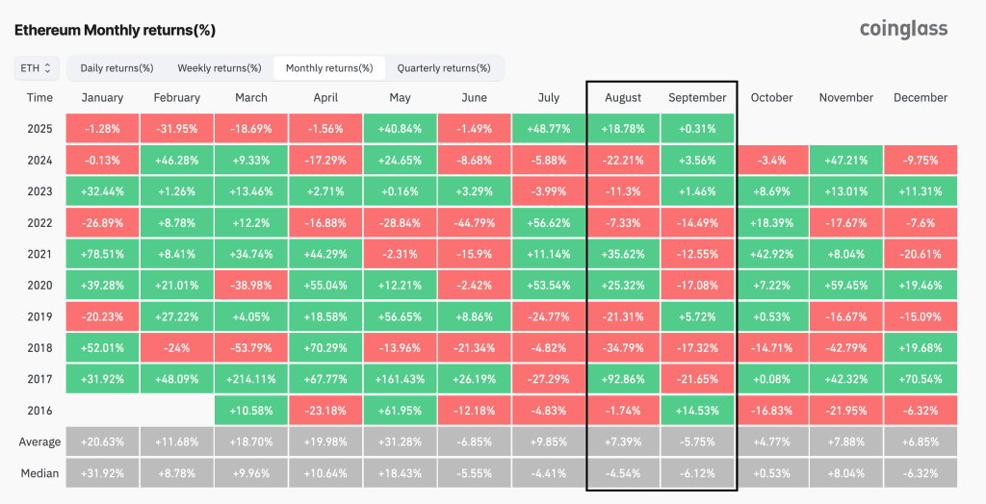Switch to Daily returns(%) tab
986x504 pixels.
tap(117, 68)
